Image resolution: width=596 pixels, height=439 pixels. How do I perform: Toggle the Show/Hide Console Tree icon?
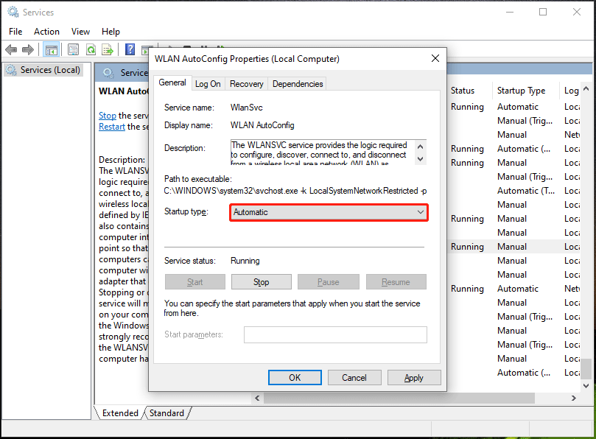(x=50, y=49)
